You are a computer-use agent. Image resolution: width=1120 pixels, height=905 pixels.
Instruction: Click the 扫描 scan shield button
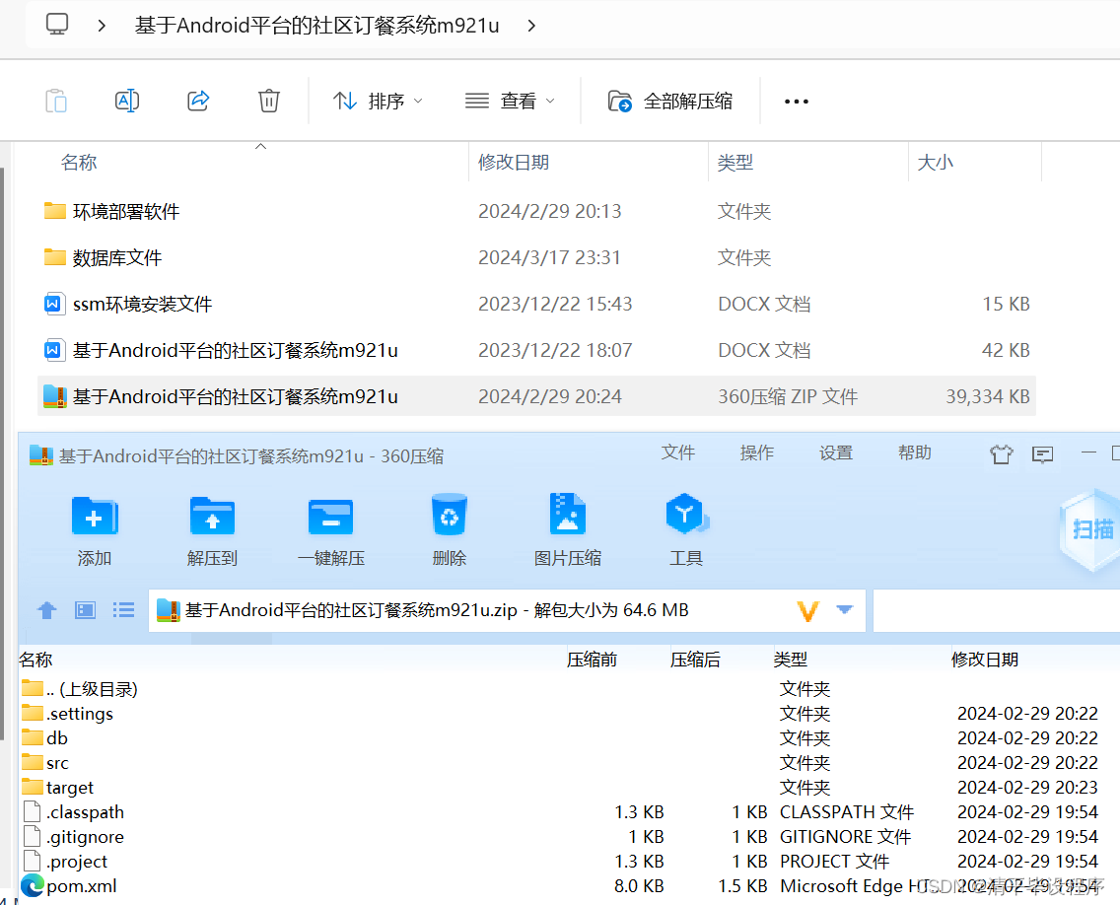1091,530
